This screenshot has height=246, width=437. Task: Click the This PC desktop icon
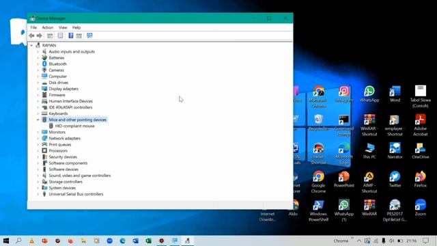click(369, 151)
